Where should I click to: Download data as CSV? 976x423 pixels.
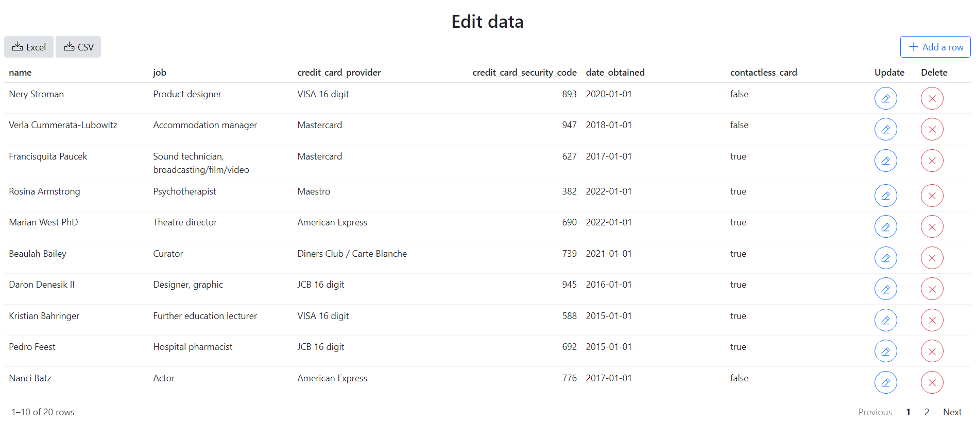tap(78, 47)
